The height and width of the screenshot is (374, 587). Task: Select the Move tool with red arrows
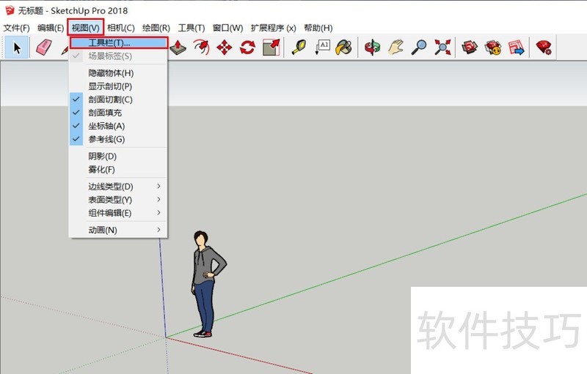click(x=225, y=48)
